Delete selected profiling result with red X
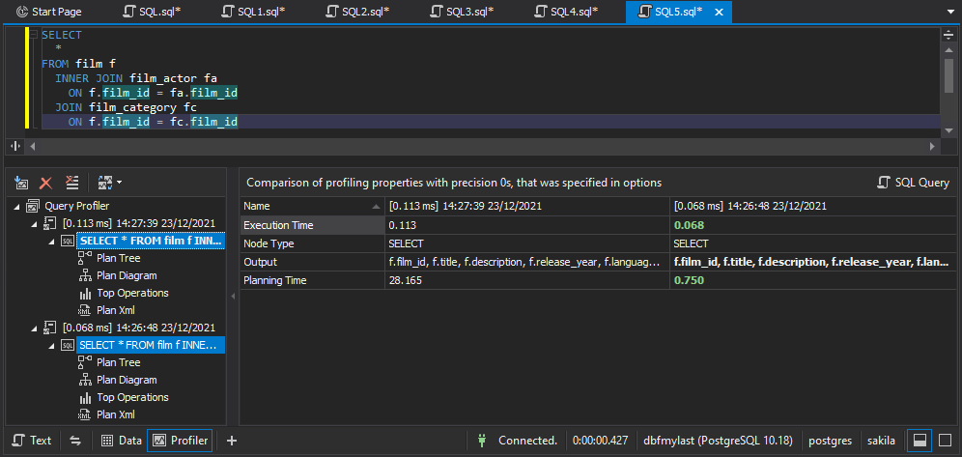 tap(46, 183)
